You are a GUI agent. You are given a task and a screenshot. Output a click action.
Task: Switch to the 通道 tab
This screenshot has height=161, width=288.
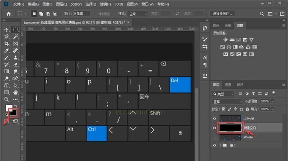tap(228, 85)
